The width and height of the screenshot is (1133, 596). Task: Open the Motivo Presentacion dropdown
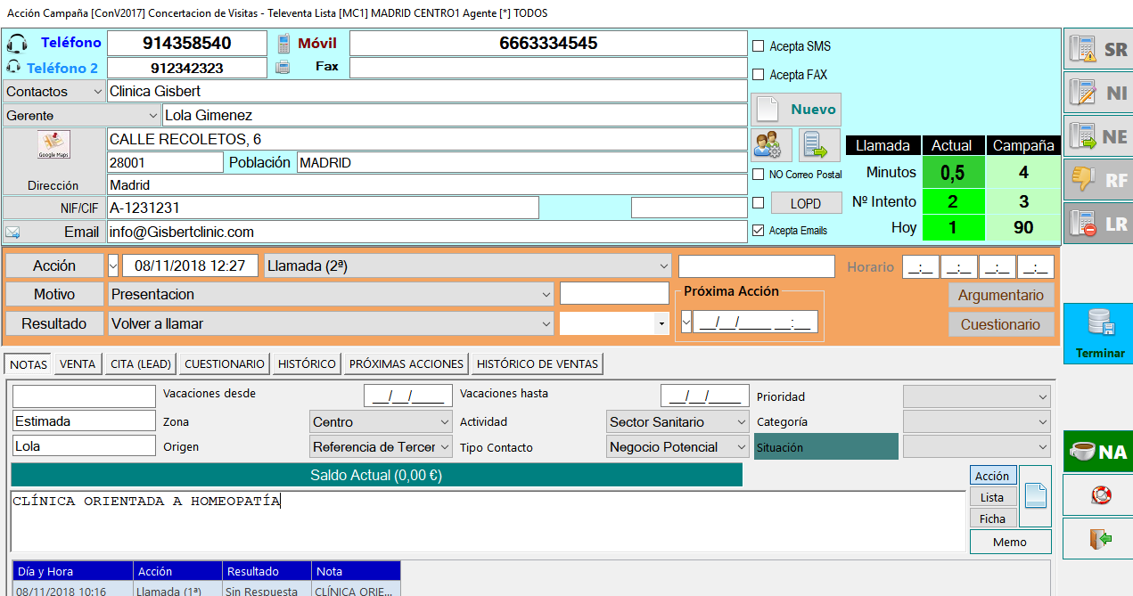(x=546, y=294)
